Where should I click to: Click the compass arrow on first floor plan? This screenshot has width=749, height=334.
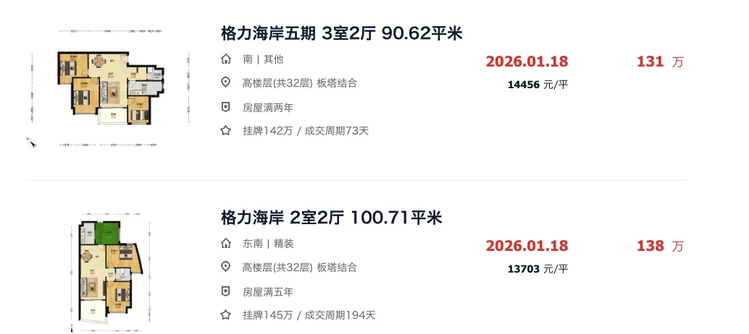point(32,142)
